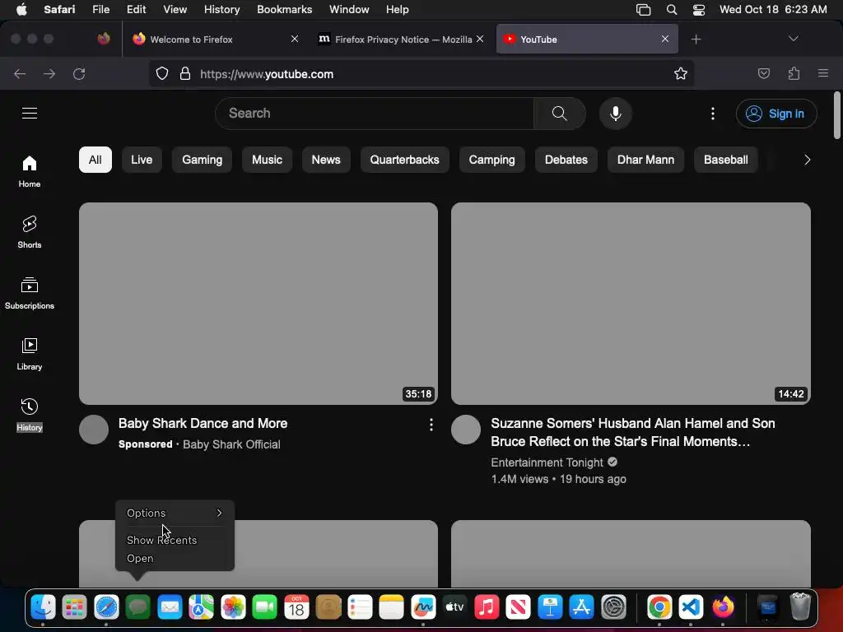Open Firefox application hamburger menu
The height and width of the screenshot is (632, 843).
823,73
